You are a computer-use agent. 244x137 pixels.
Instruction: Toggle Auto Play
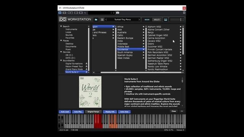tap(78, 112)
